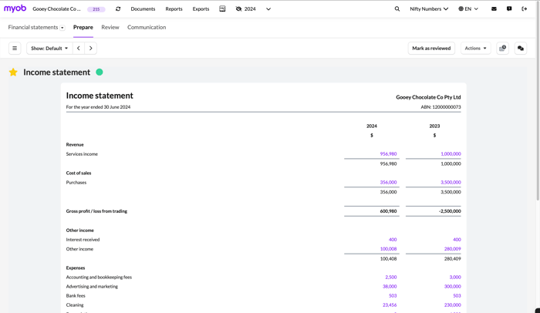Expand the chevron after the 2024 year
540x313 pixels.
268,9
